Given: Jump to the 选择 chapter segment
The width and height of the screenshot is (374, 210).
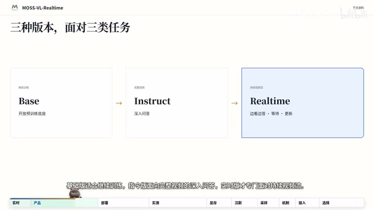Looking at the screenshot, I should pyautogui.click(x=341, y=203).
